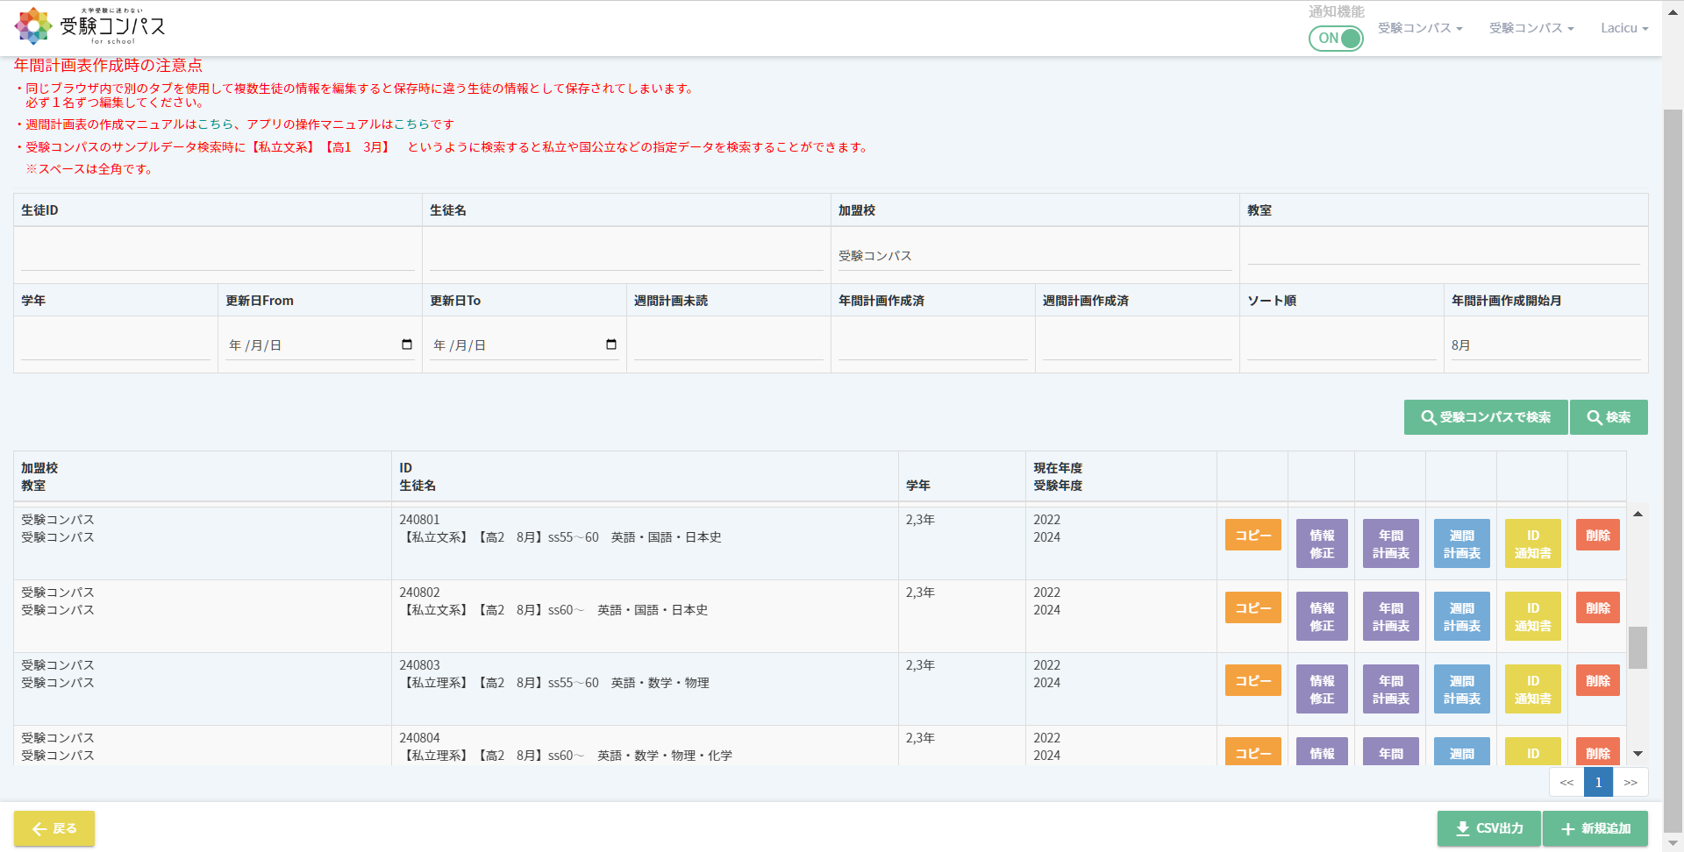The width and height of the screenshot is (1684, 852).
Task: Open 年間計画表 for student 240802
Action: click(x=1391, y=616)
